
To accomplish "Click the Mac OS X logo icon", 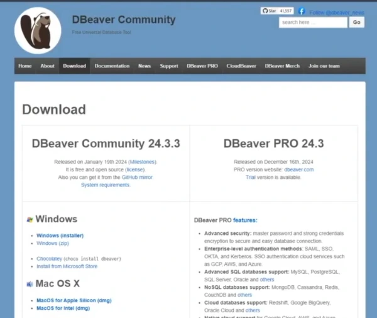I will click(x=30, y=284).
